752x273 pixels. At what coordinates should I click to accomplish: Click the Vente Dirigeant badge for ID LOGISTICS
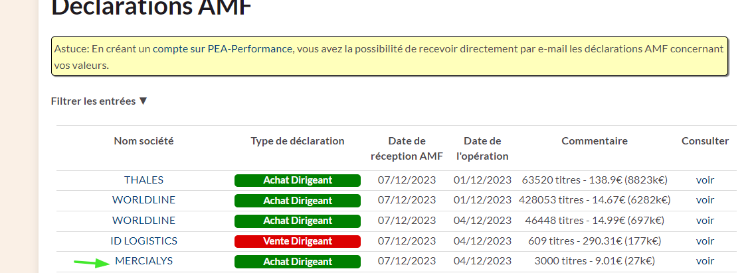(x=298, y=241)
